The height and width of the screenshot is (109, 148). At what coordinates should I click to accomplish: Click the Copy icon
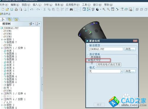[49, 10]
